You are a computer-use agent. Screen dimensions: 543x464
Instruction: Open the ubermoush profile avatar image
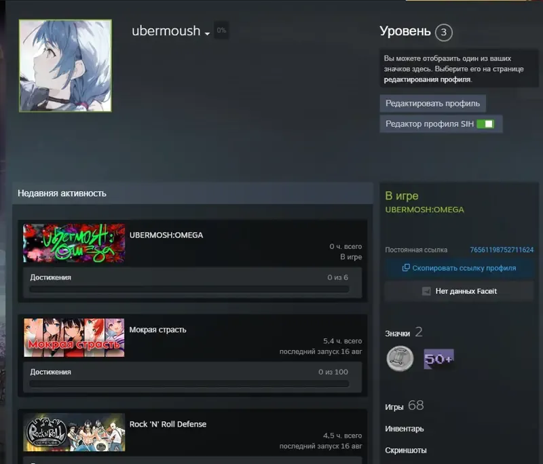point(65,66)
